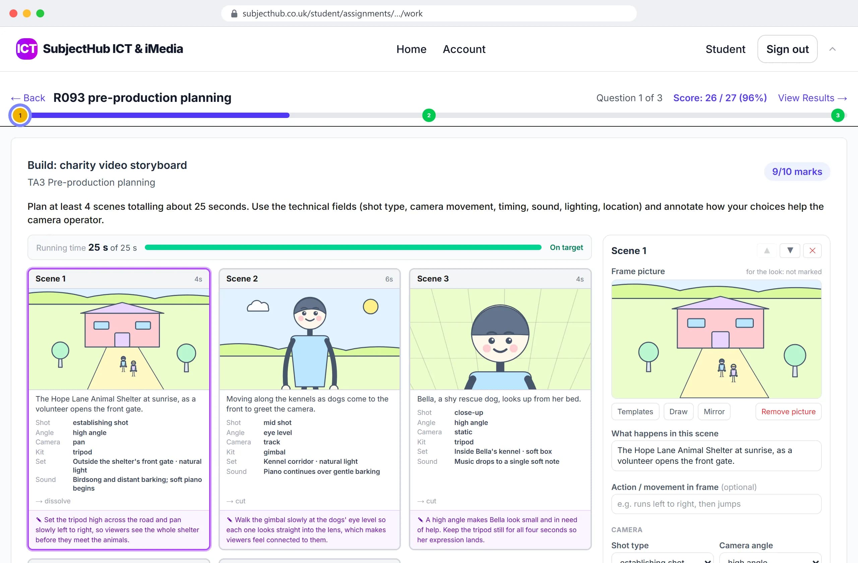Click the large Frame picture preview
Image resolution: width=858 pixels, height=563 pixels.
(716, 339)
